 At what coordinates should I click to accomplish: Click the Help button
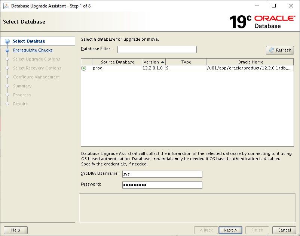[x=16, y=230]
